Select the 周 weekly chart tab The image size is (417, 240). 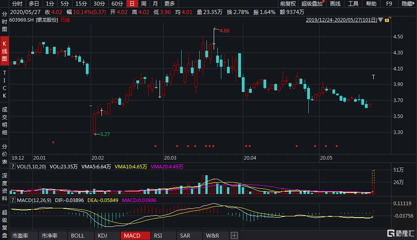click(144, 4)
